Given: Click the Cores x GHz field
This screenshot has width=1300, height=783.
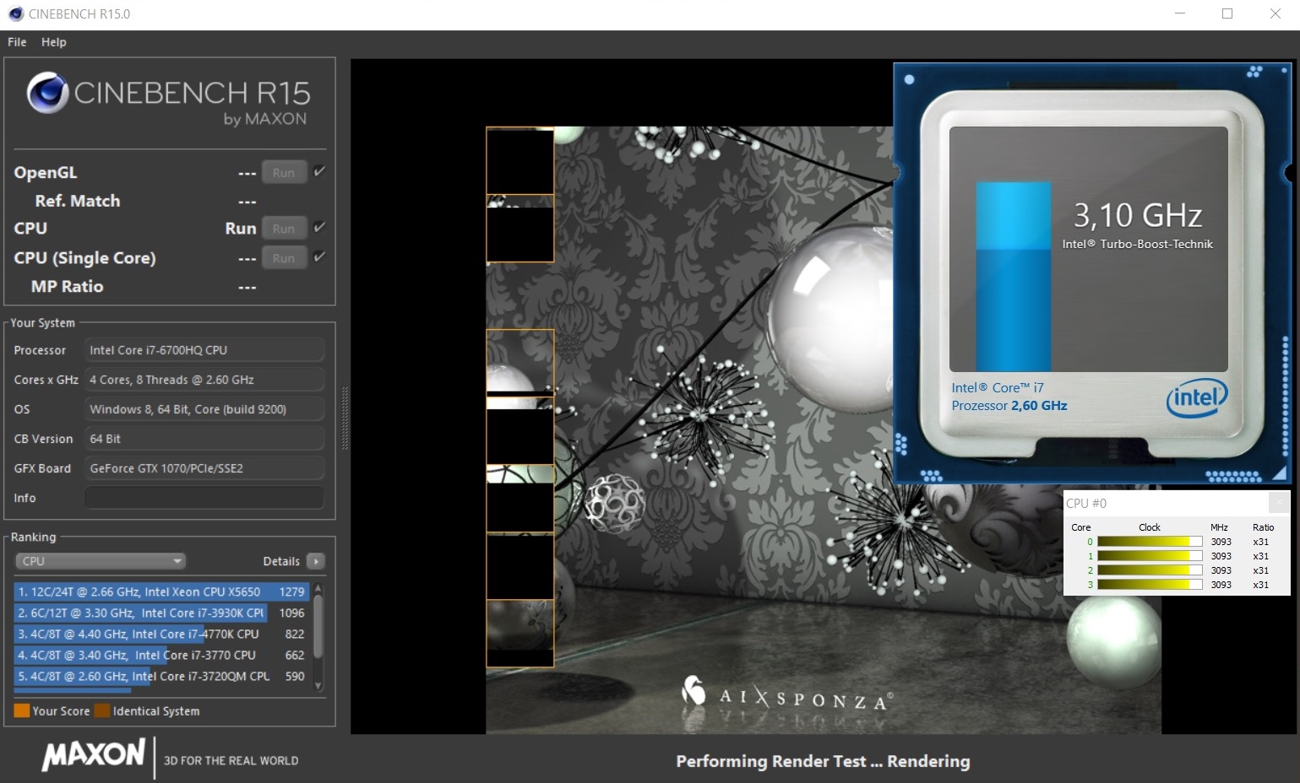Looking at the screenshot, I should [x=204, y=380].
